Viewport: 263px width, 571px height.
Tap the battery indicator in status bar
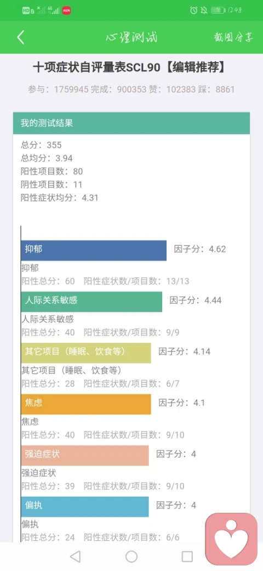(x=218, y=10)
